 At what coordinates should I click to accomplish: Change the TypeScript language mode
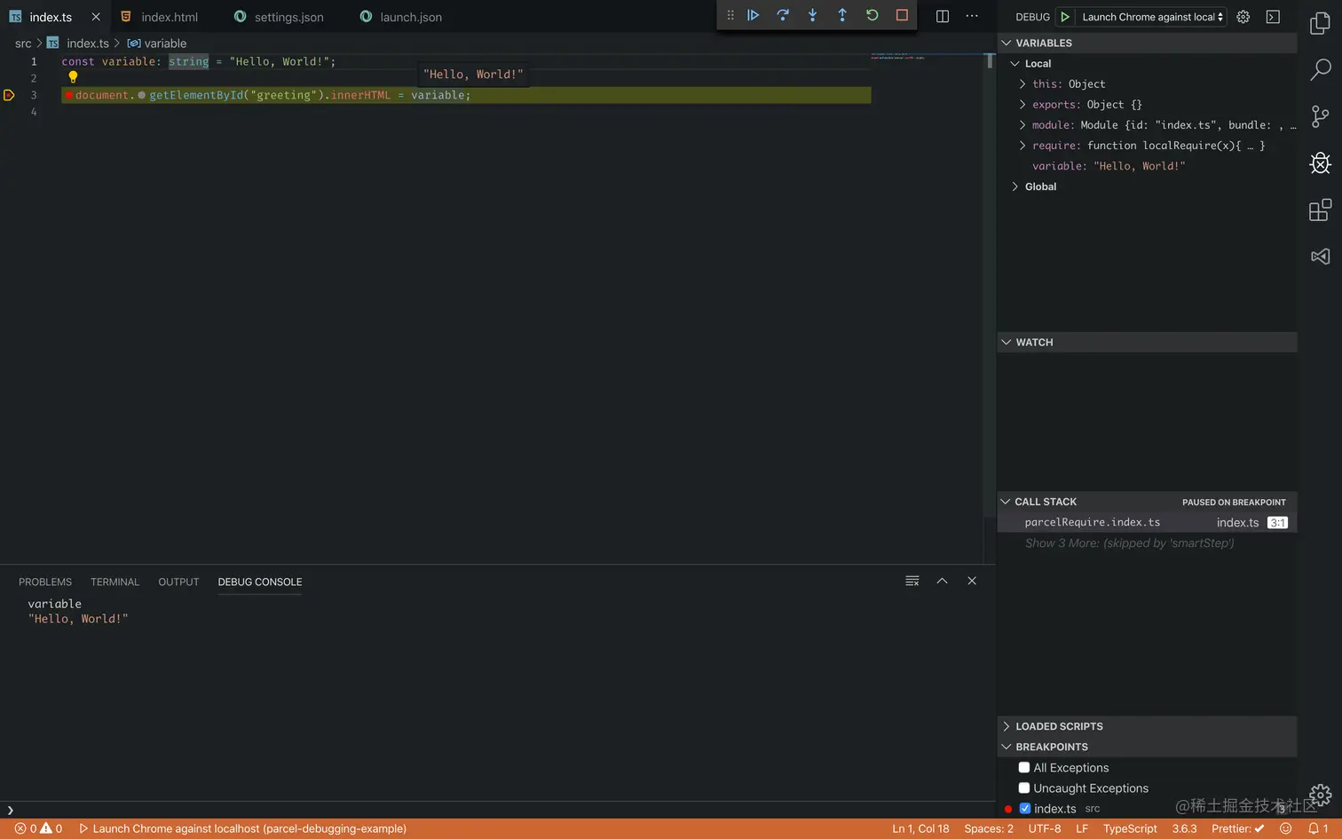coord(1130,828)
